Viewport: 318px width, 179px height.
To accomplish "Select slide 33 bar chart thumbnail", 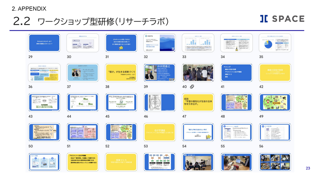I will coord(198,43).
